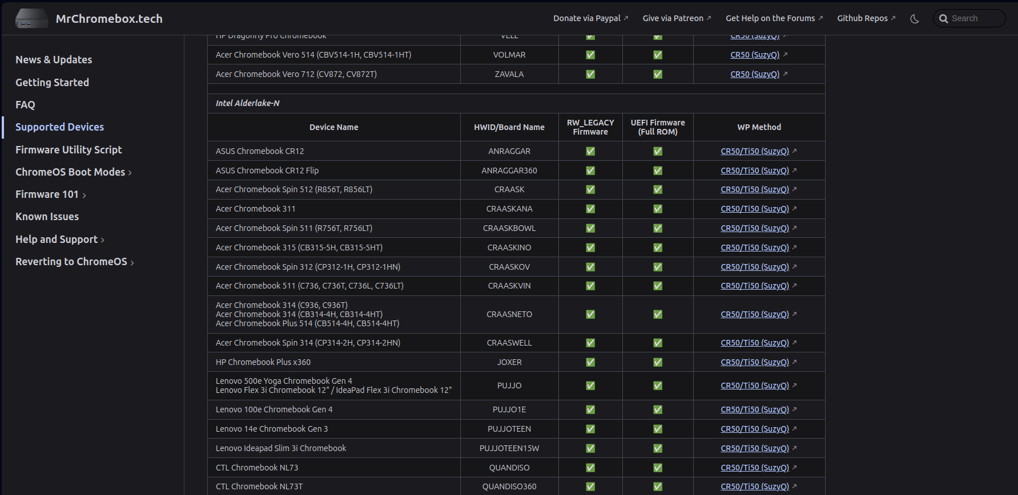Viewport: 1018px width, 495px height.
Task: Open Firmware Utility Script page
Action: coord(69,149)
